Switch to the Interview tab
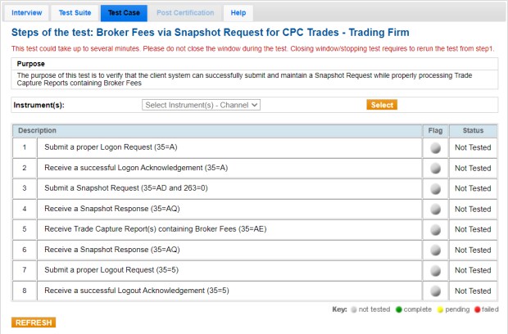This screenshot has width=508, height=334. click(27, 13)
